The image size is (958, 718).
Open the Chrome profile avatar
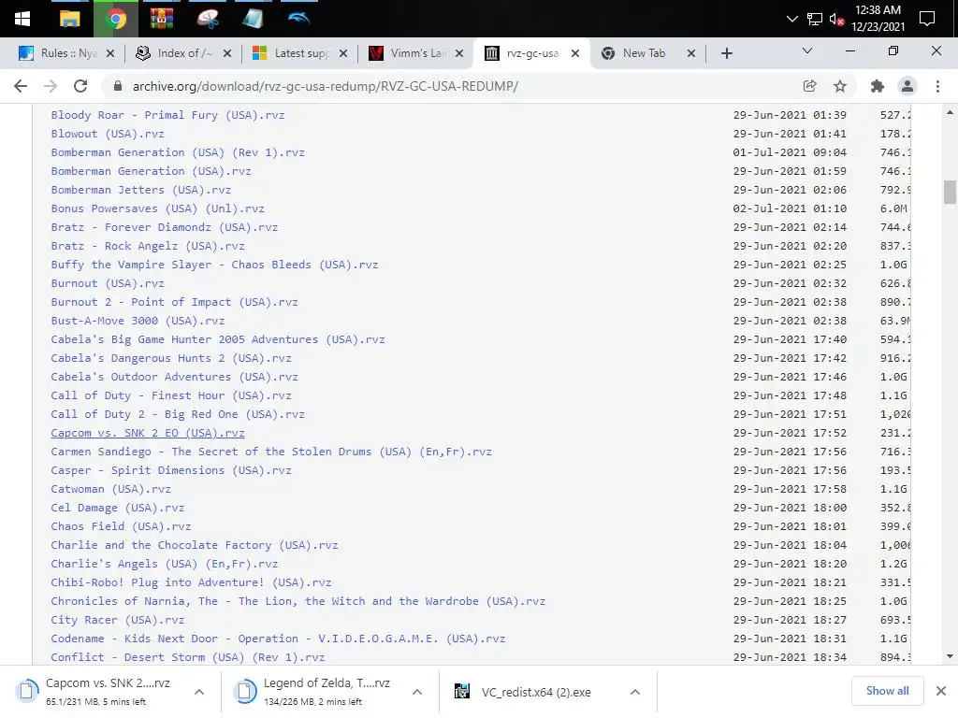point(907,86)
